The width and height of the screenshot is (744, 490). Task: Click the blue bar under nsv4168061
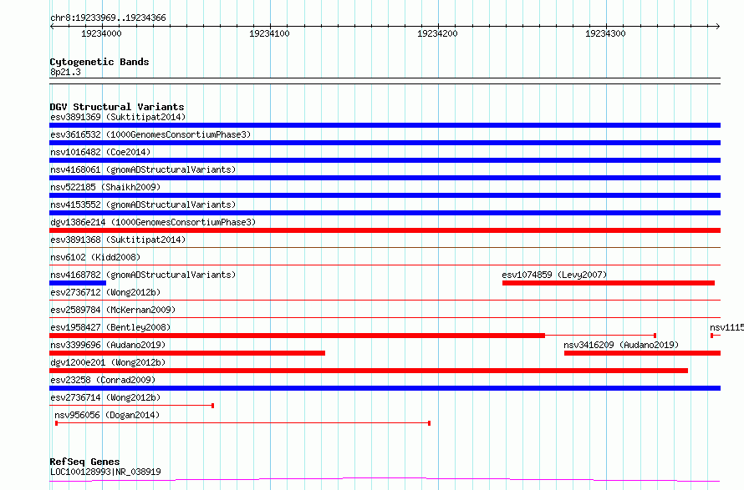tap(385, 178)
